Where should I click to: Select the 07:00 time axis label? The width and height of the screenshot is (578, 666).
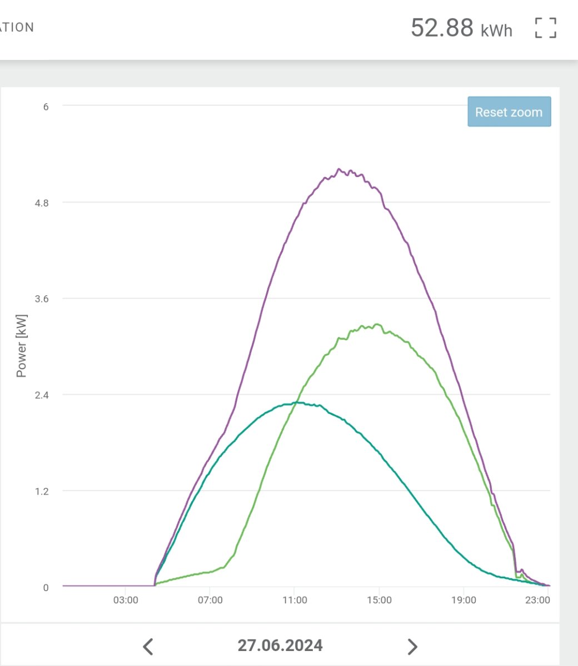point(210,600)
